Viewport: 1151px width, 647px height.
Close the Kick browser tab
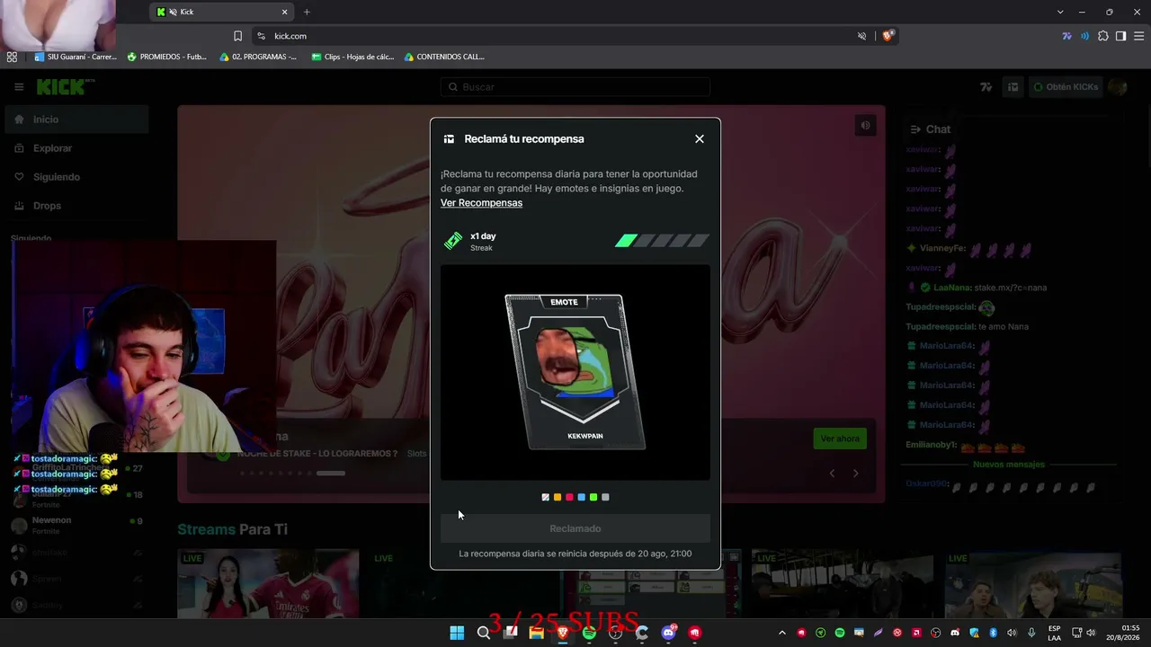[x=285, y=12]
